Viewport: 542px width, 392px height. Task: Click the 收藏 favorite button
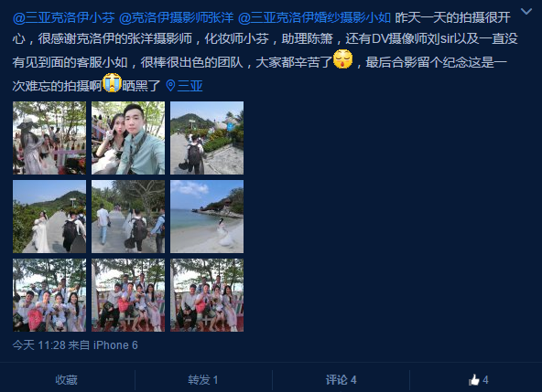(x=66, y=380)
